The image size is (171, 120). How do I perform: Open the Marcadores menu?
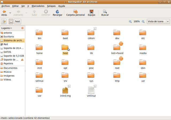[x=38, y=6]
